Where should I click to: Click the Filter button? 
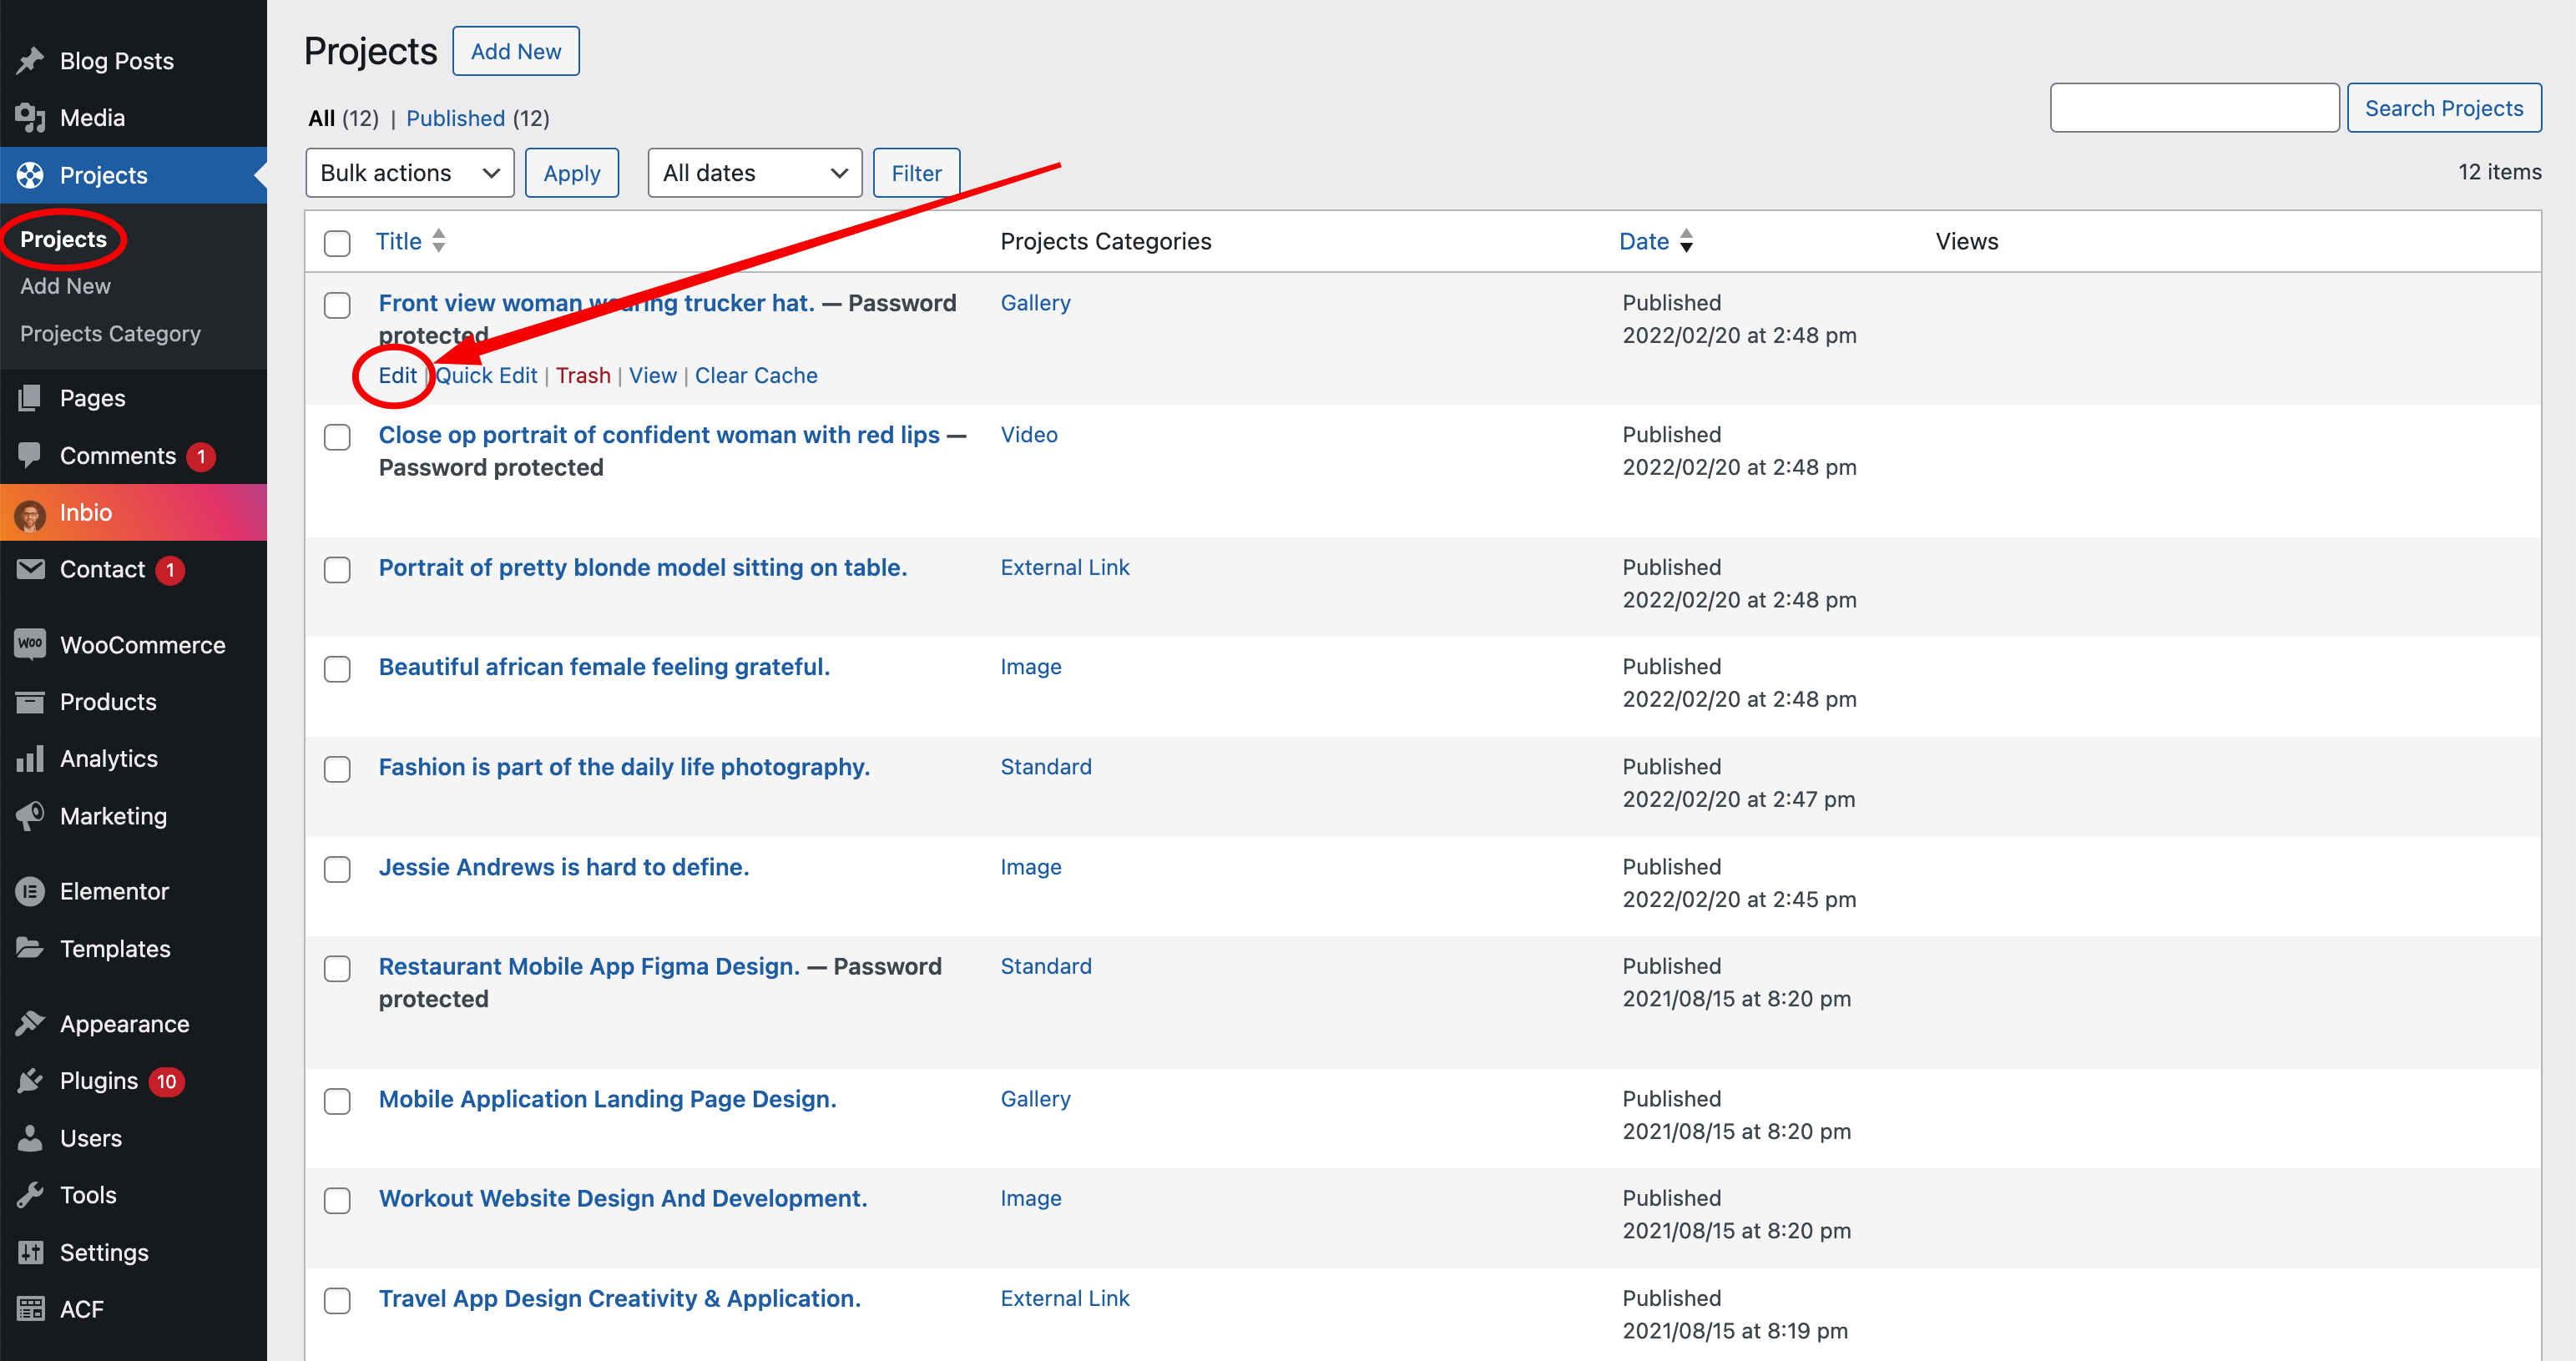(x=916, y=173)
